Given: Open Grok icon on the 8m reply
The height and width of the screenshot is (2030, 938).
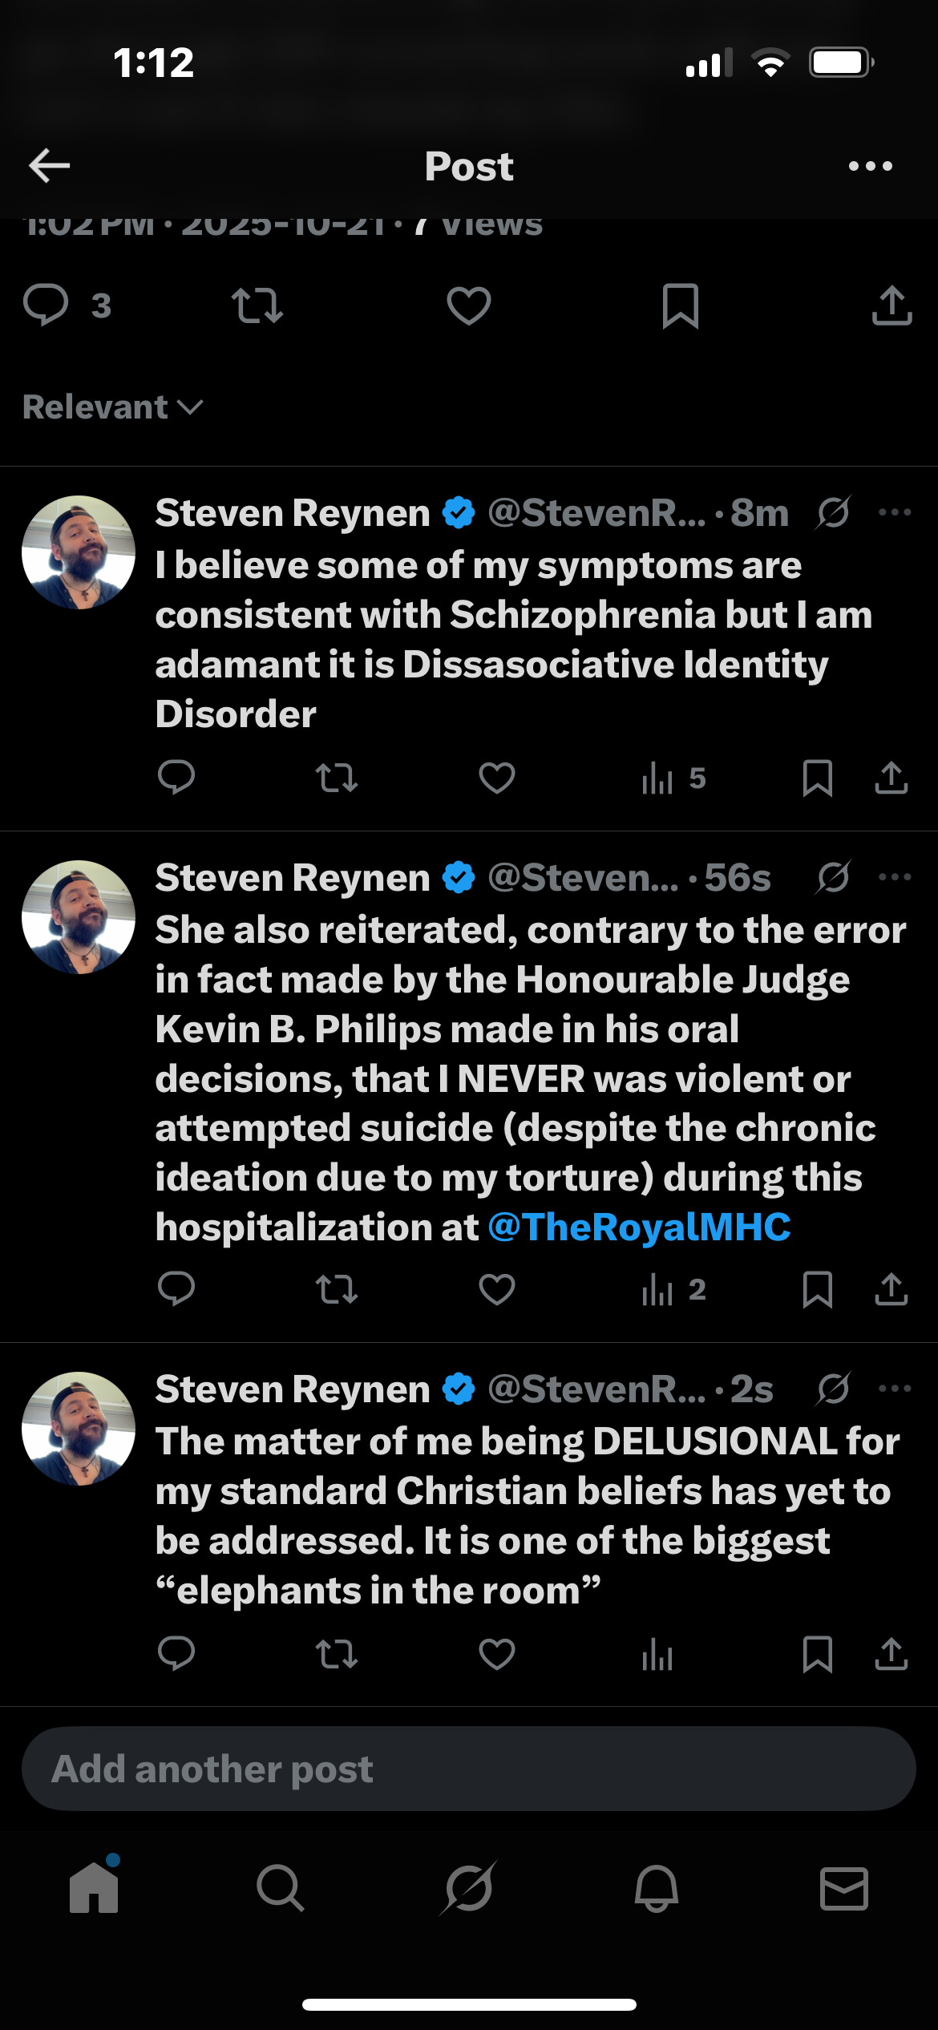Looking at the screenshot, I should 833,513.
